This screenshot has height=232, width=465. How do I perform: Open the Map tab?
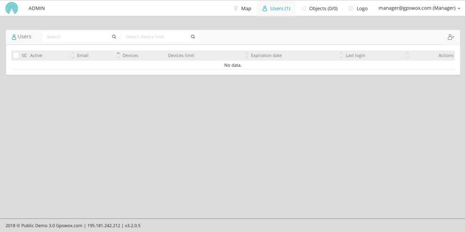pyautogui.click(x=242, y=8)
